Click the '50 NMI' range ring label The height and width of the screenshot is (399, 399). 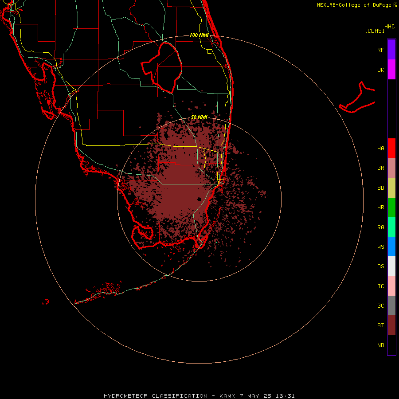pyautogui.click(x=199, y=117)
